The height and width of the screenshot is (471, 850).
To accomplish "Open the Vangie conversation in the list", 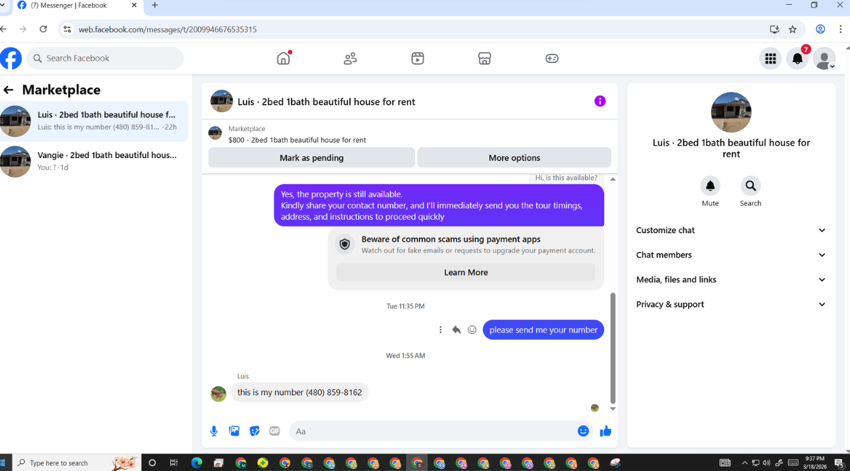I will tap(94, 162).
